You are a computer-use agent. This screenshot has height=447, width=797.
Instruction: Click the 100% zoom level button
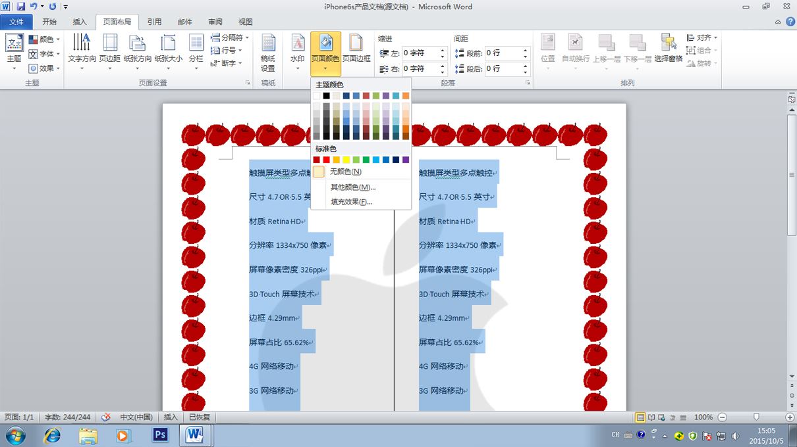703,417
